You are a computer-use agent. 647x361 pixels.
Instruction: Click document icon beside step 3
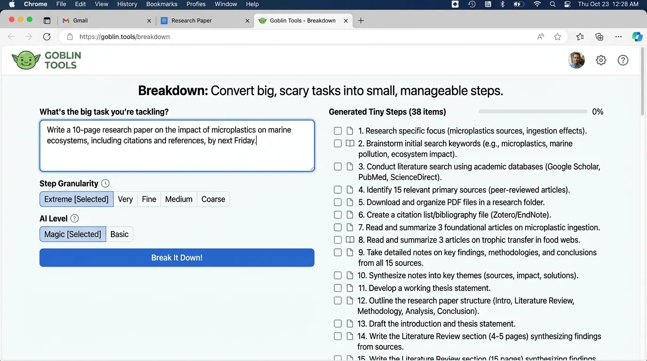tap(350, 166)
